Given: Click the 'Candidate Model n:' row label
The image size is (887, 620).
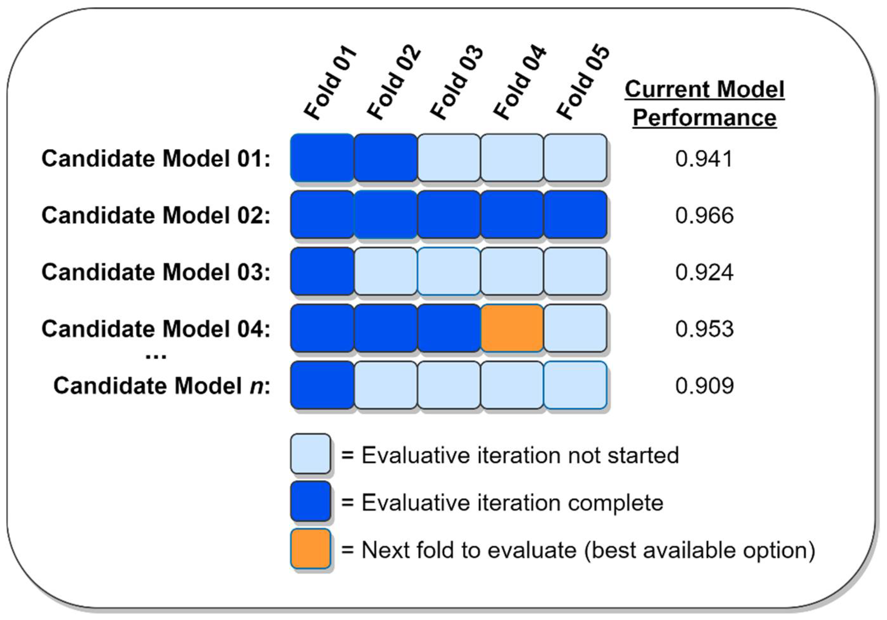Looking at the screenshot, I should tap(162, 385).
